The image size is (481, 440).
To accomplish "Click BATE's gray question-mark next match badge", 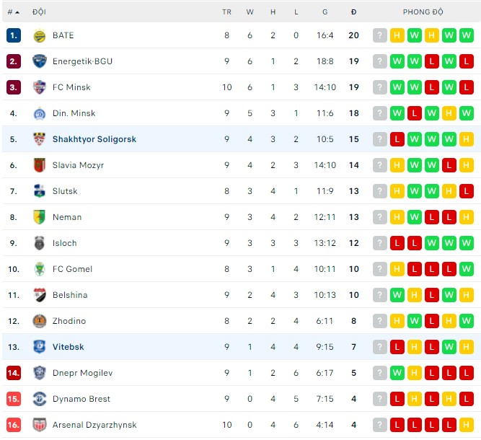I will [x=380, y=35].
